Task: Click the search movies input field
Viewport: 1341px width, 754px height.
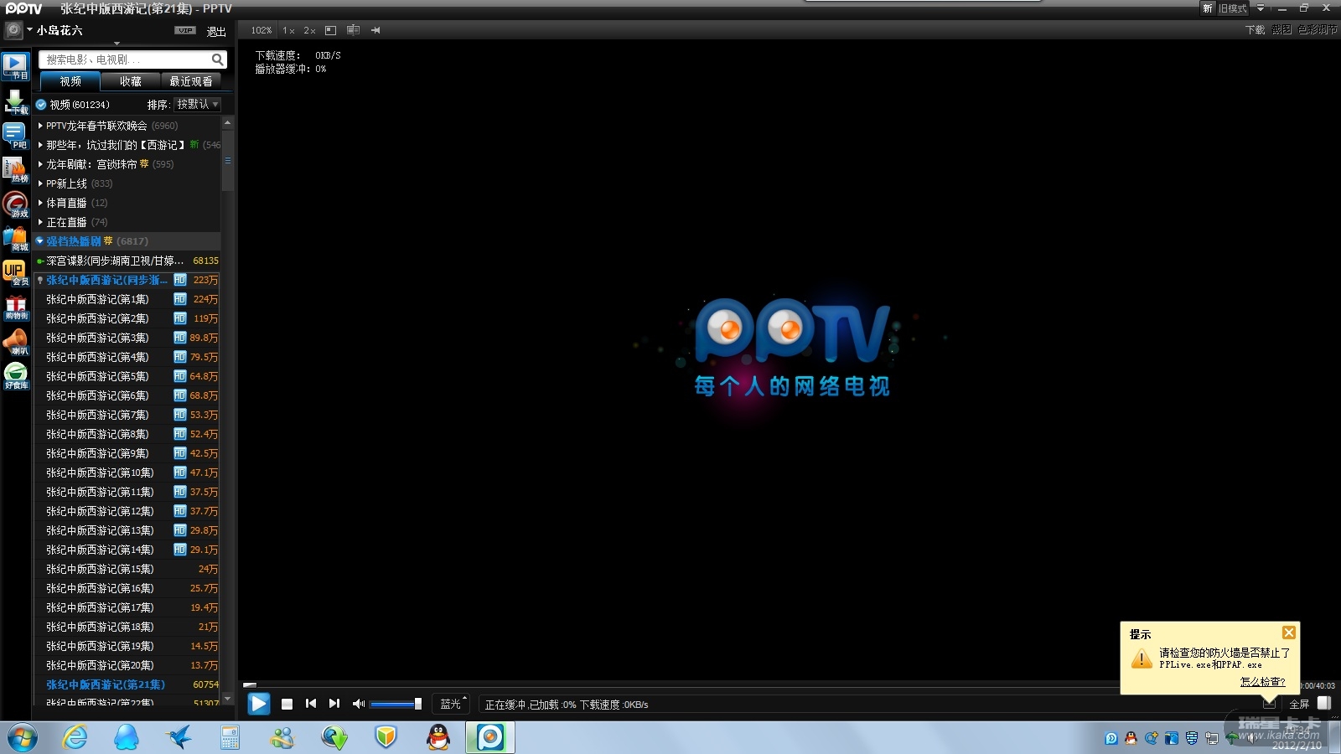Action: pyautogui.click(x=126, y=59)
